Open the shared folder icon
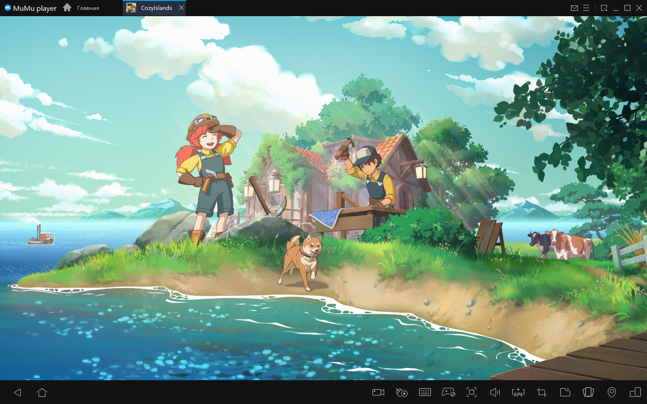The image size is (647, 404). coord(565,392)
